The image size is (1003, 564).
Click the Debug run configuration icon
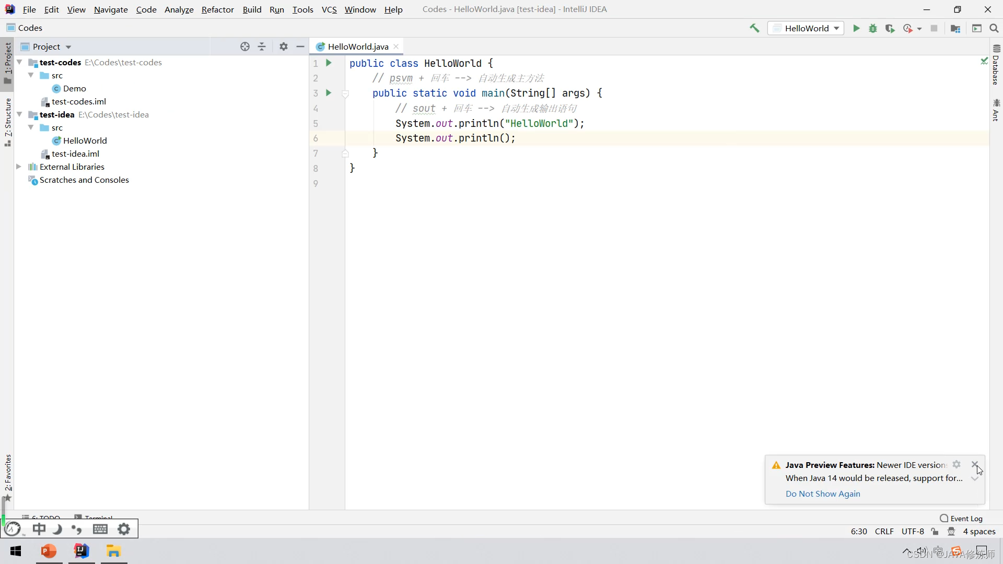point(873,28)
